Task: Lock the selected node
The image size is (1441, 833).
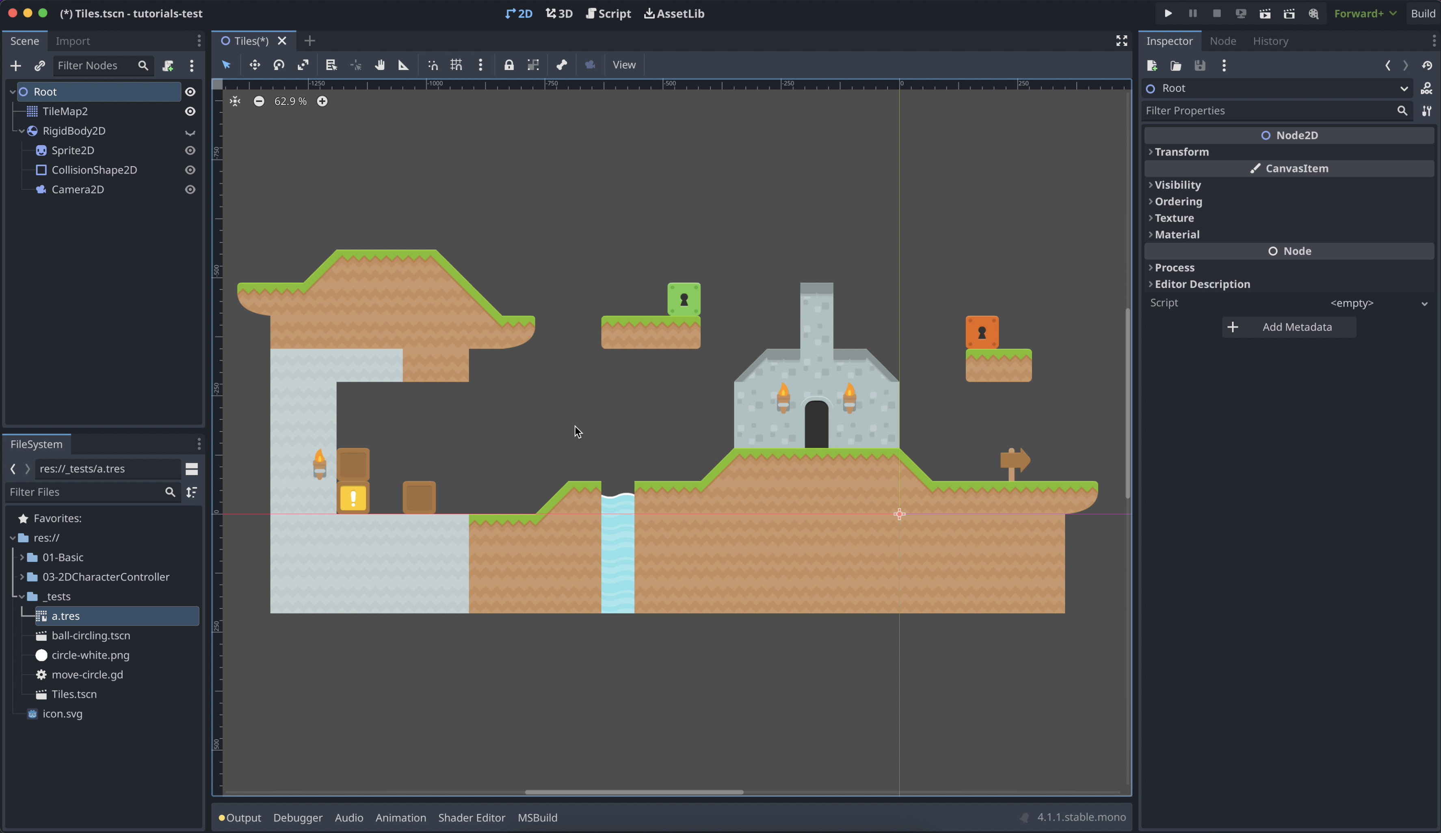Action: (509, 65)
